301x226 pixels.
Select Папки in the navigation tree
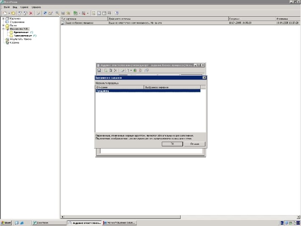(13, 26)
